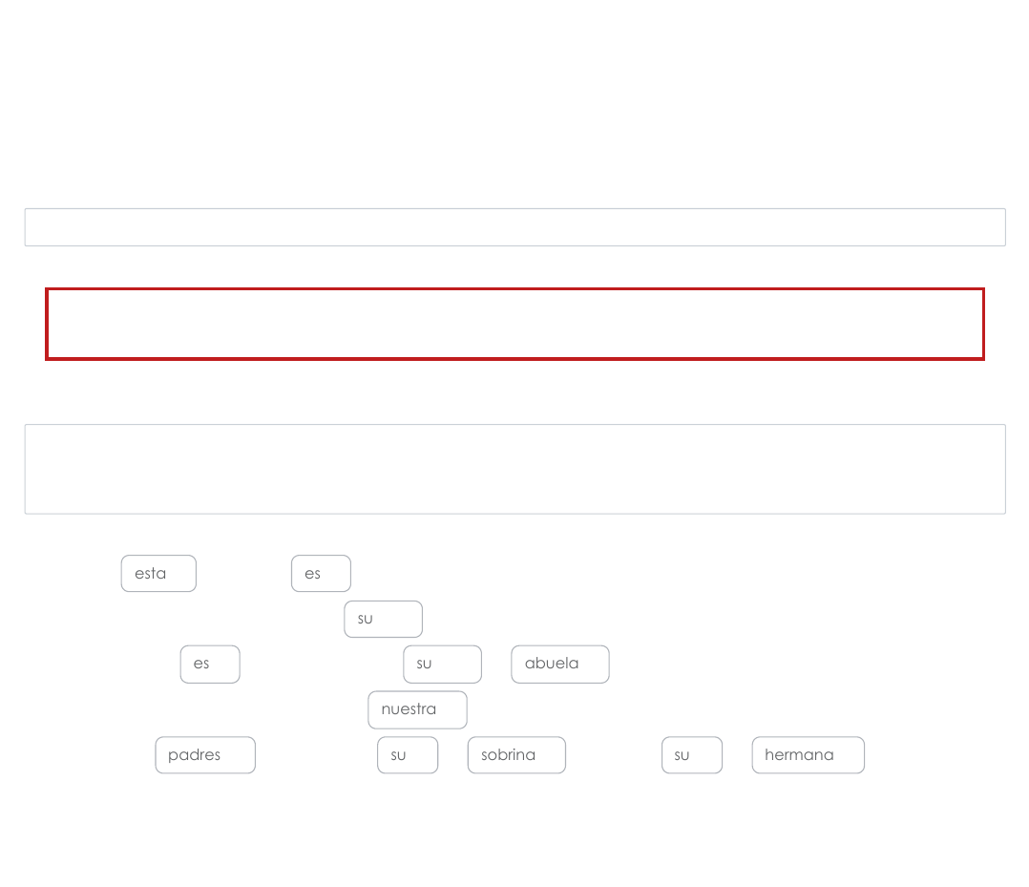Image resolution: width=1029 pixels, height=887 pixels.
Task: Select the 'es' tile beside 'esta'
Action: pyautogui.click(x=321, y=574)
